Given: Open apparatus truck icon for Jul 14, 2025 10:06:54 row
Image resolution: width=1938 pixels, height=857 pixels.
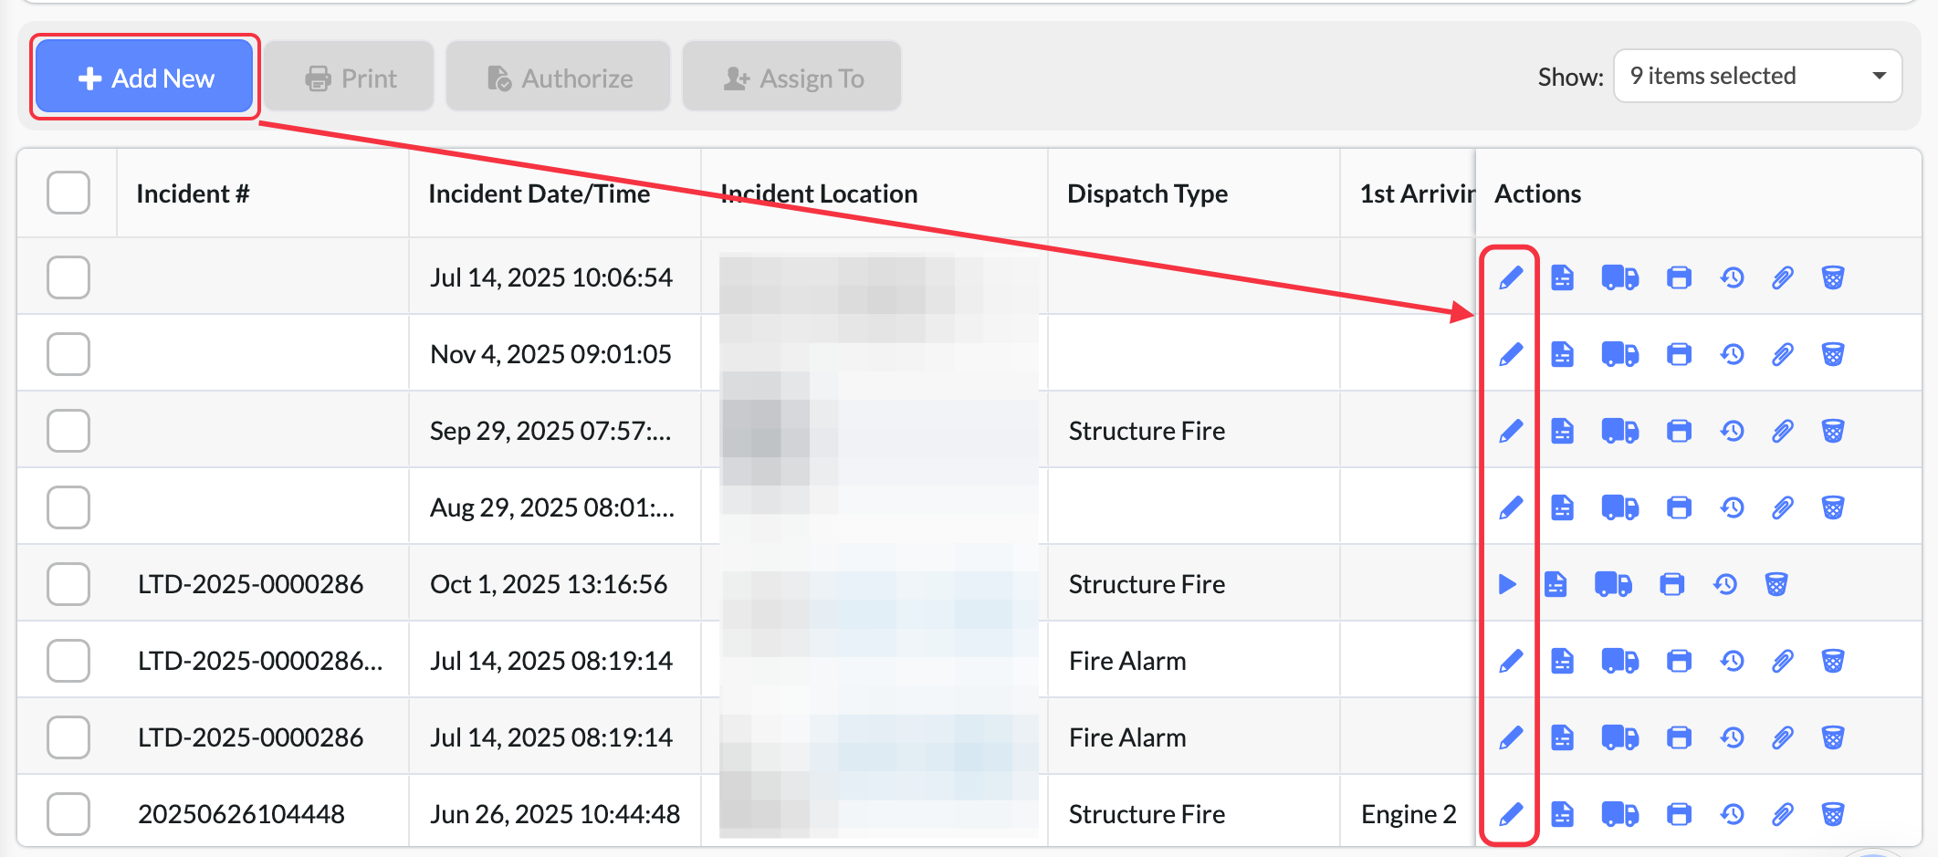Looking at the screenshot, I should (1620, 277).
